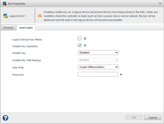
Task: Switch to the General tab
Action: (8, 28)
